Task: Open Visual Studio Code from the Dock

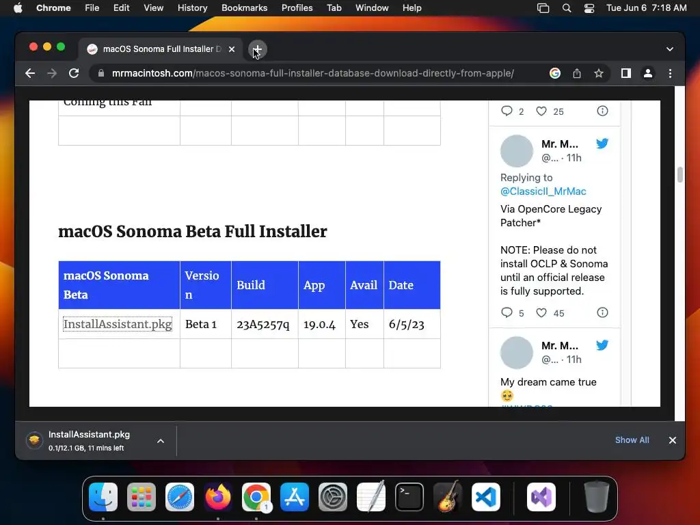Action: pos(486,497)
